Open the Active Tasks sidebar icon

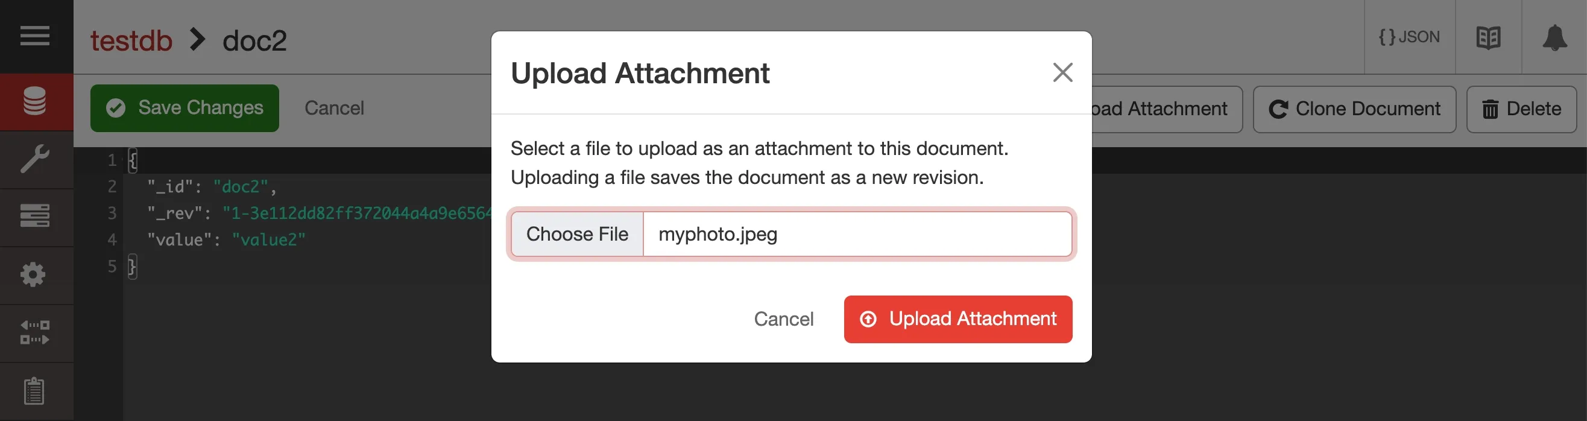(x=36, y=216)
